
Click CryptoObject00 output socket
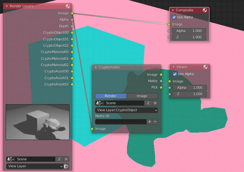(x=72, y=33)
